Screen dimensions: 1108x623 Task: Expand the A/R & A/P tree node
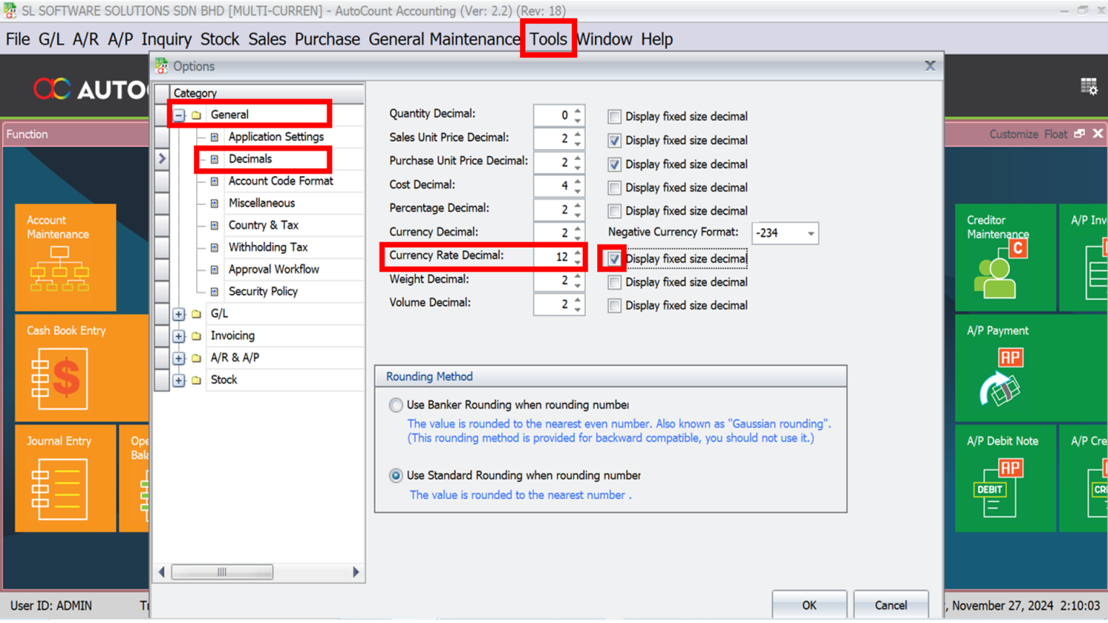(179, 358)
